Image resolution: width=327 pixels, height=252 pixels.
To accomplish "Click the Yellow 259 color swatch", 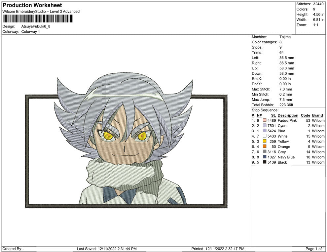I will [265, 141].
